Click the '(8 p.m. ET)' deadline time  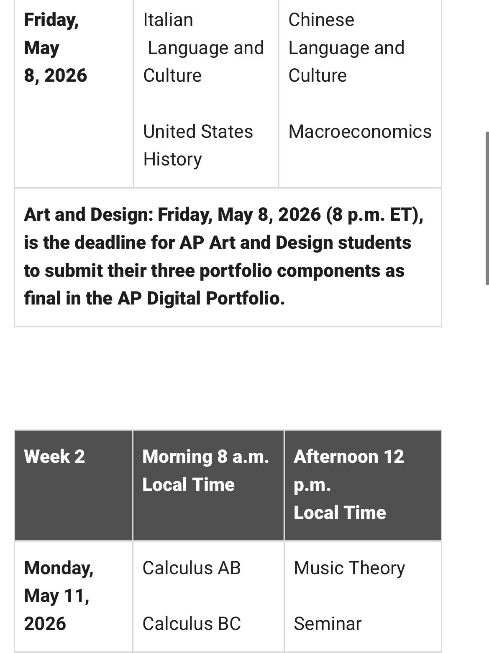click(x=374, y=214)
